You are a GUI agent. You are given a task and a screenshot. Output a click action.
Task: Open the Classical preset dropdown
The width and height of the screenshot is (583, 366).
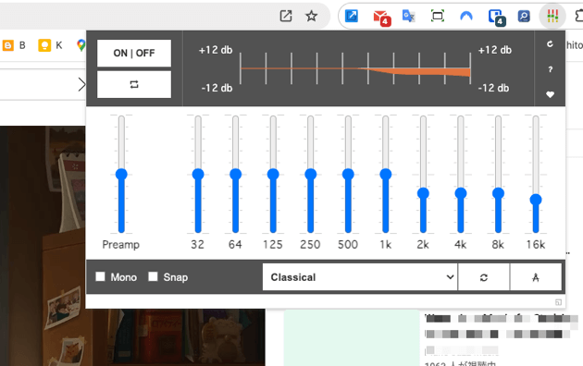click(360, 277)
